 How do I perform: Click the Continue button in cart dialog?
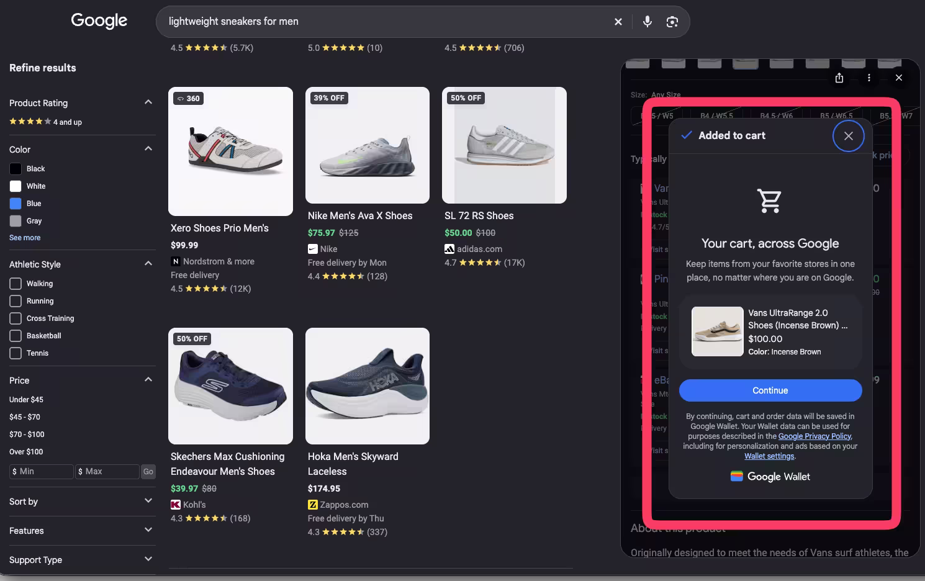[x=770, y=390]
